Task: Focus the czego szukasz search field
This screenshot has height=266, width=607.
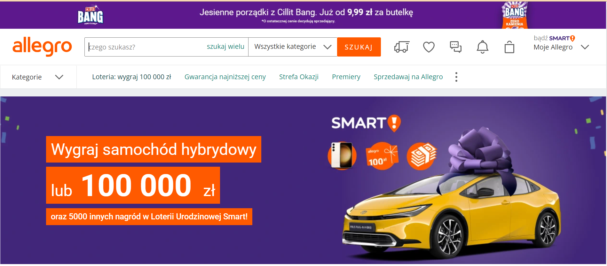Action: coord(146,47)
